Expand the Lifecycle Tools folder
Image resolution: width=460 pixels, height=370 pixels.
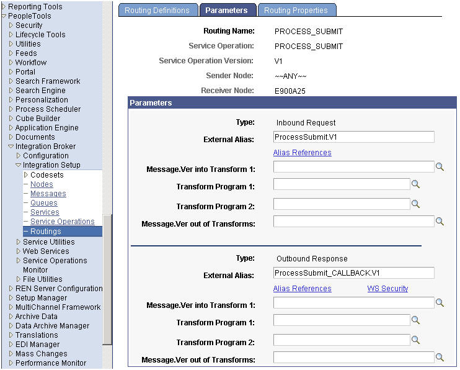click(11, 35)
